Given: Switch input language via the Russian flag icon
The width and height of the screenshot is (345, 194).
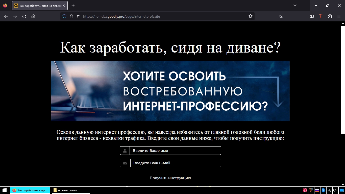Looking at the screenshot, I should [x=317, y=190].
